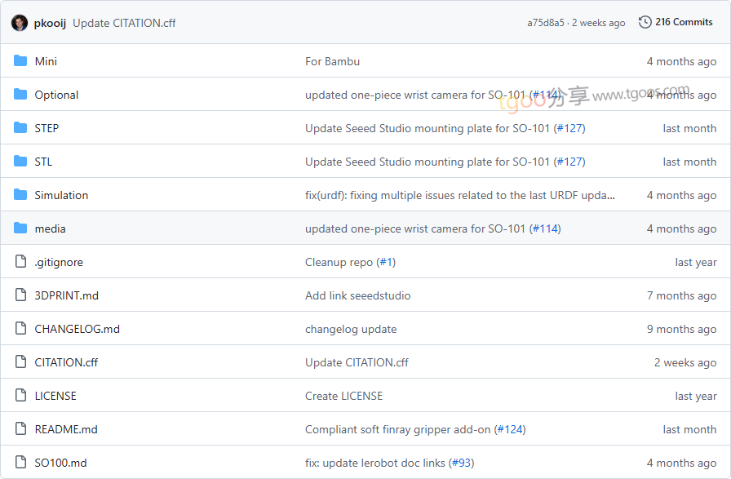This screenshot has height=479, width=731.
Task: Open the SO100.md file
Action: [x=60, y=463]
